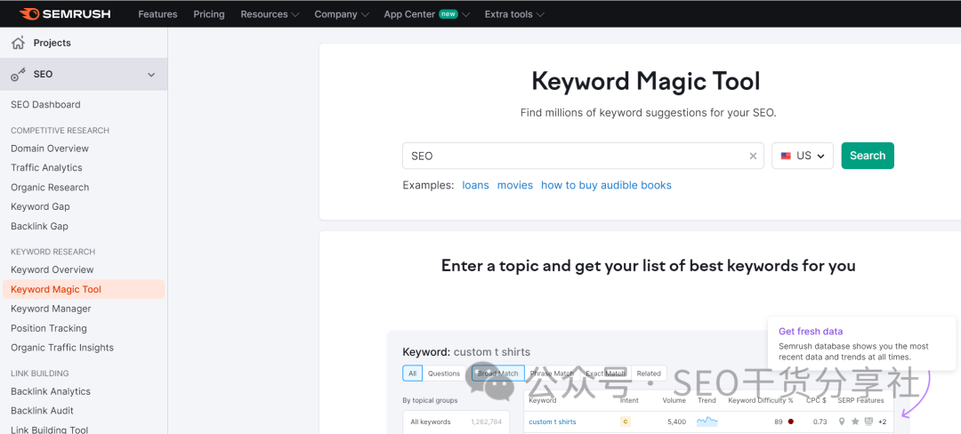Click the Related tab in preview
Image resolution: width=961 pixels, height=434 pixels.
click(x=649, y=374)
